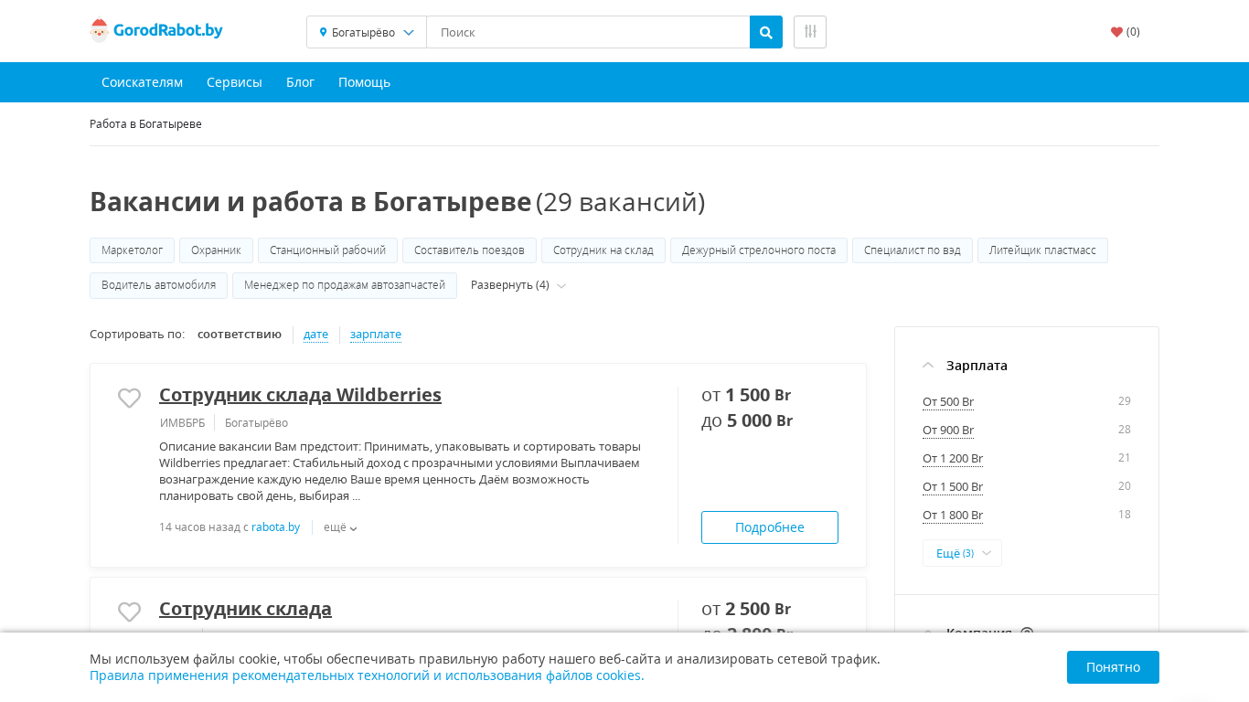Filter salary От 1 500 Br
1249x702 pixels.
[953, 487]
